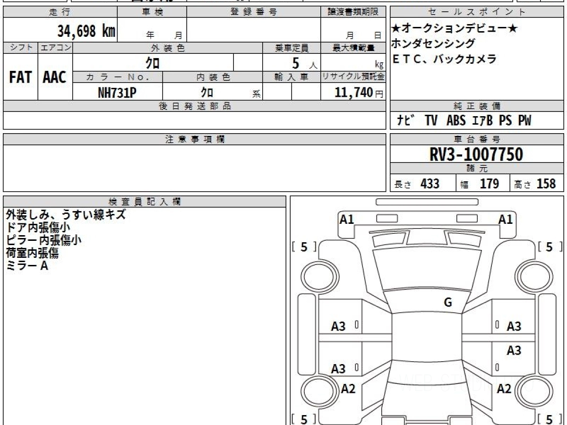
Task: Click the mileage value 34,698 km
Action: coord(86,31)
